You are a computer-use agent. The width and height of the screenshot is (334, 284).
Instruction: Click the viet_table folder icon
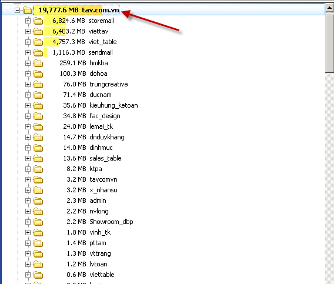pos(38,42)
